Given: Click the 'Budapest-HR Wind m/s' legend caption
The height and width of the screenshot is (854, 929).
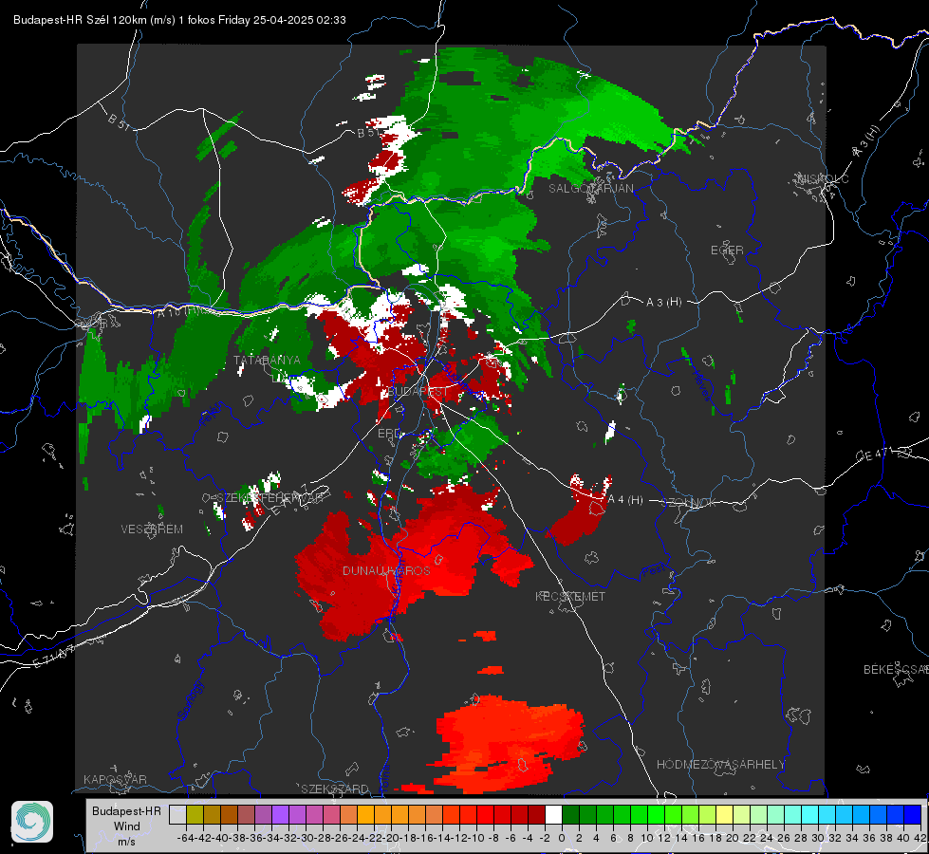Looking at the screenshot, I should (x=126, y=826).
